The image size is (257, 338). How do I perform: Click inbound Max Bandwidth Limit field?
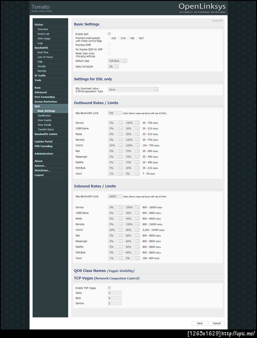click(x=115, y=196)
